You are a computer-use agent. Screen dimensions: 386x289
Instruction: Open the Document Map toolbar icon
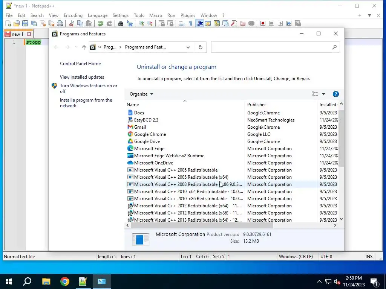[x=217, y=24]
